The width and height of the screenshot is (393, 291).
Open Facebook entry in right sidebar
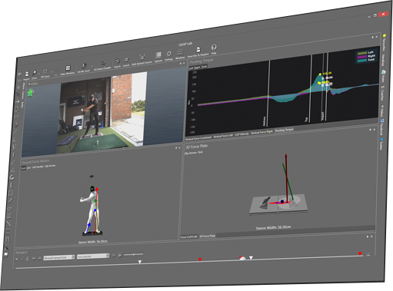(x=381, y=127)
